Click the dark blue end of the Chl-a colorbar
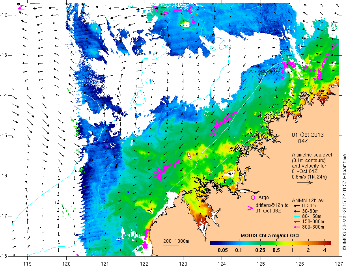The image size is (347, 268). [x=214, y=243]
